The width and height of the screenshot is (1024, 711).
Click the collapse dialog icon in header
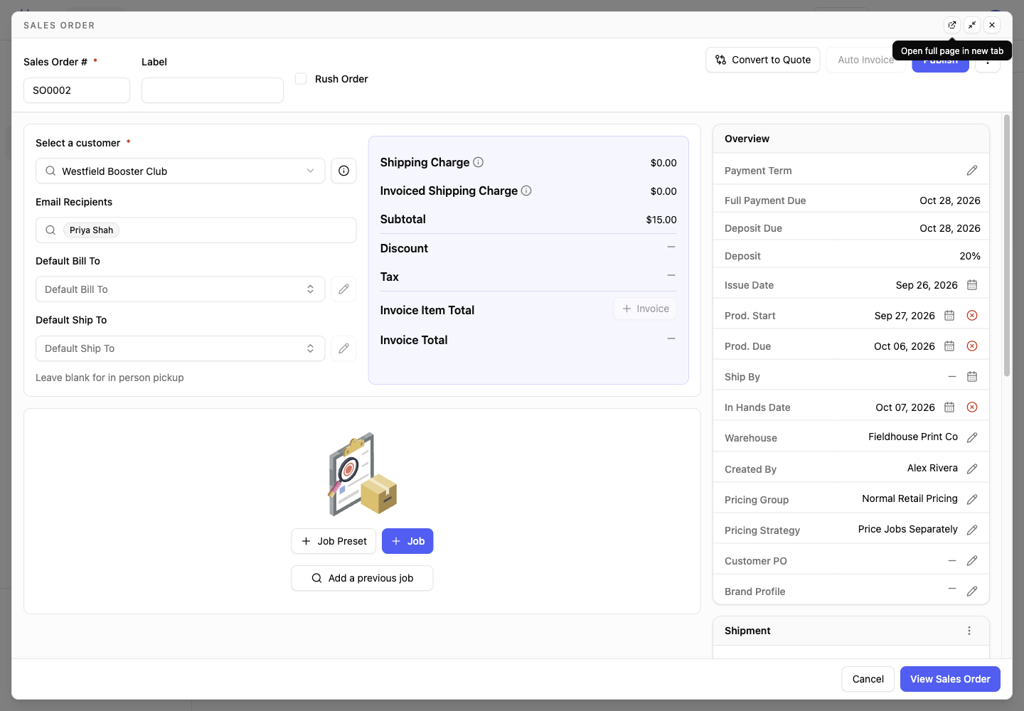[972, 25]
